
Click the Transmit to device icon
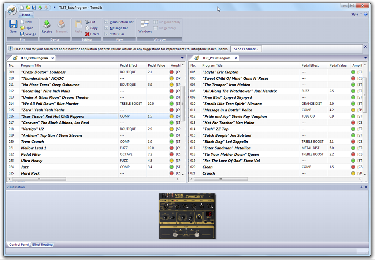tap(62, 24)
